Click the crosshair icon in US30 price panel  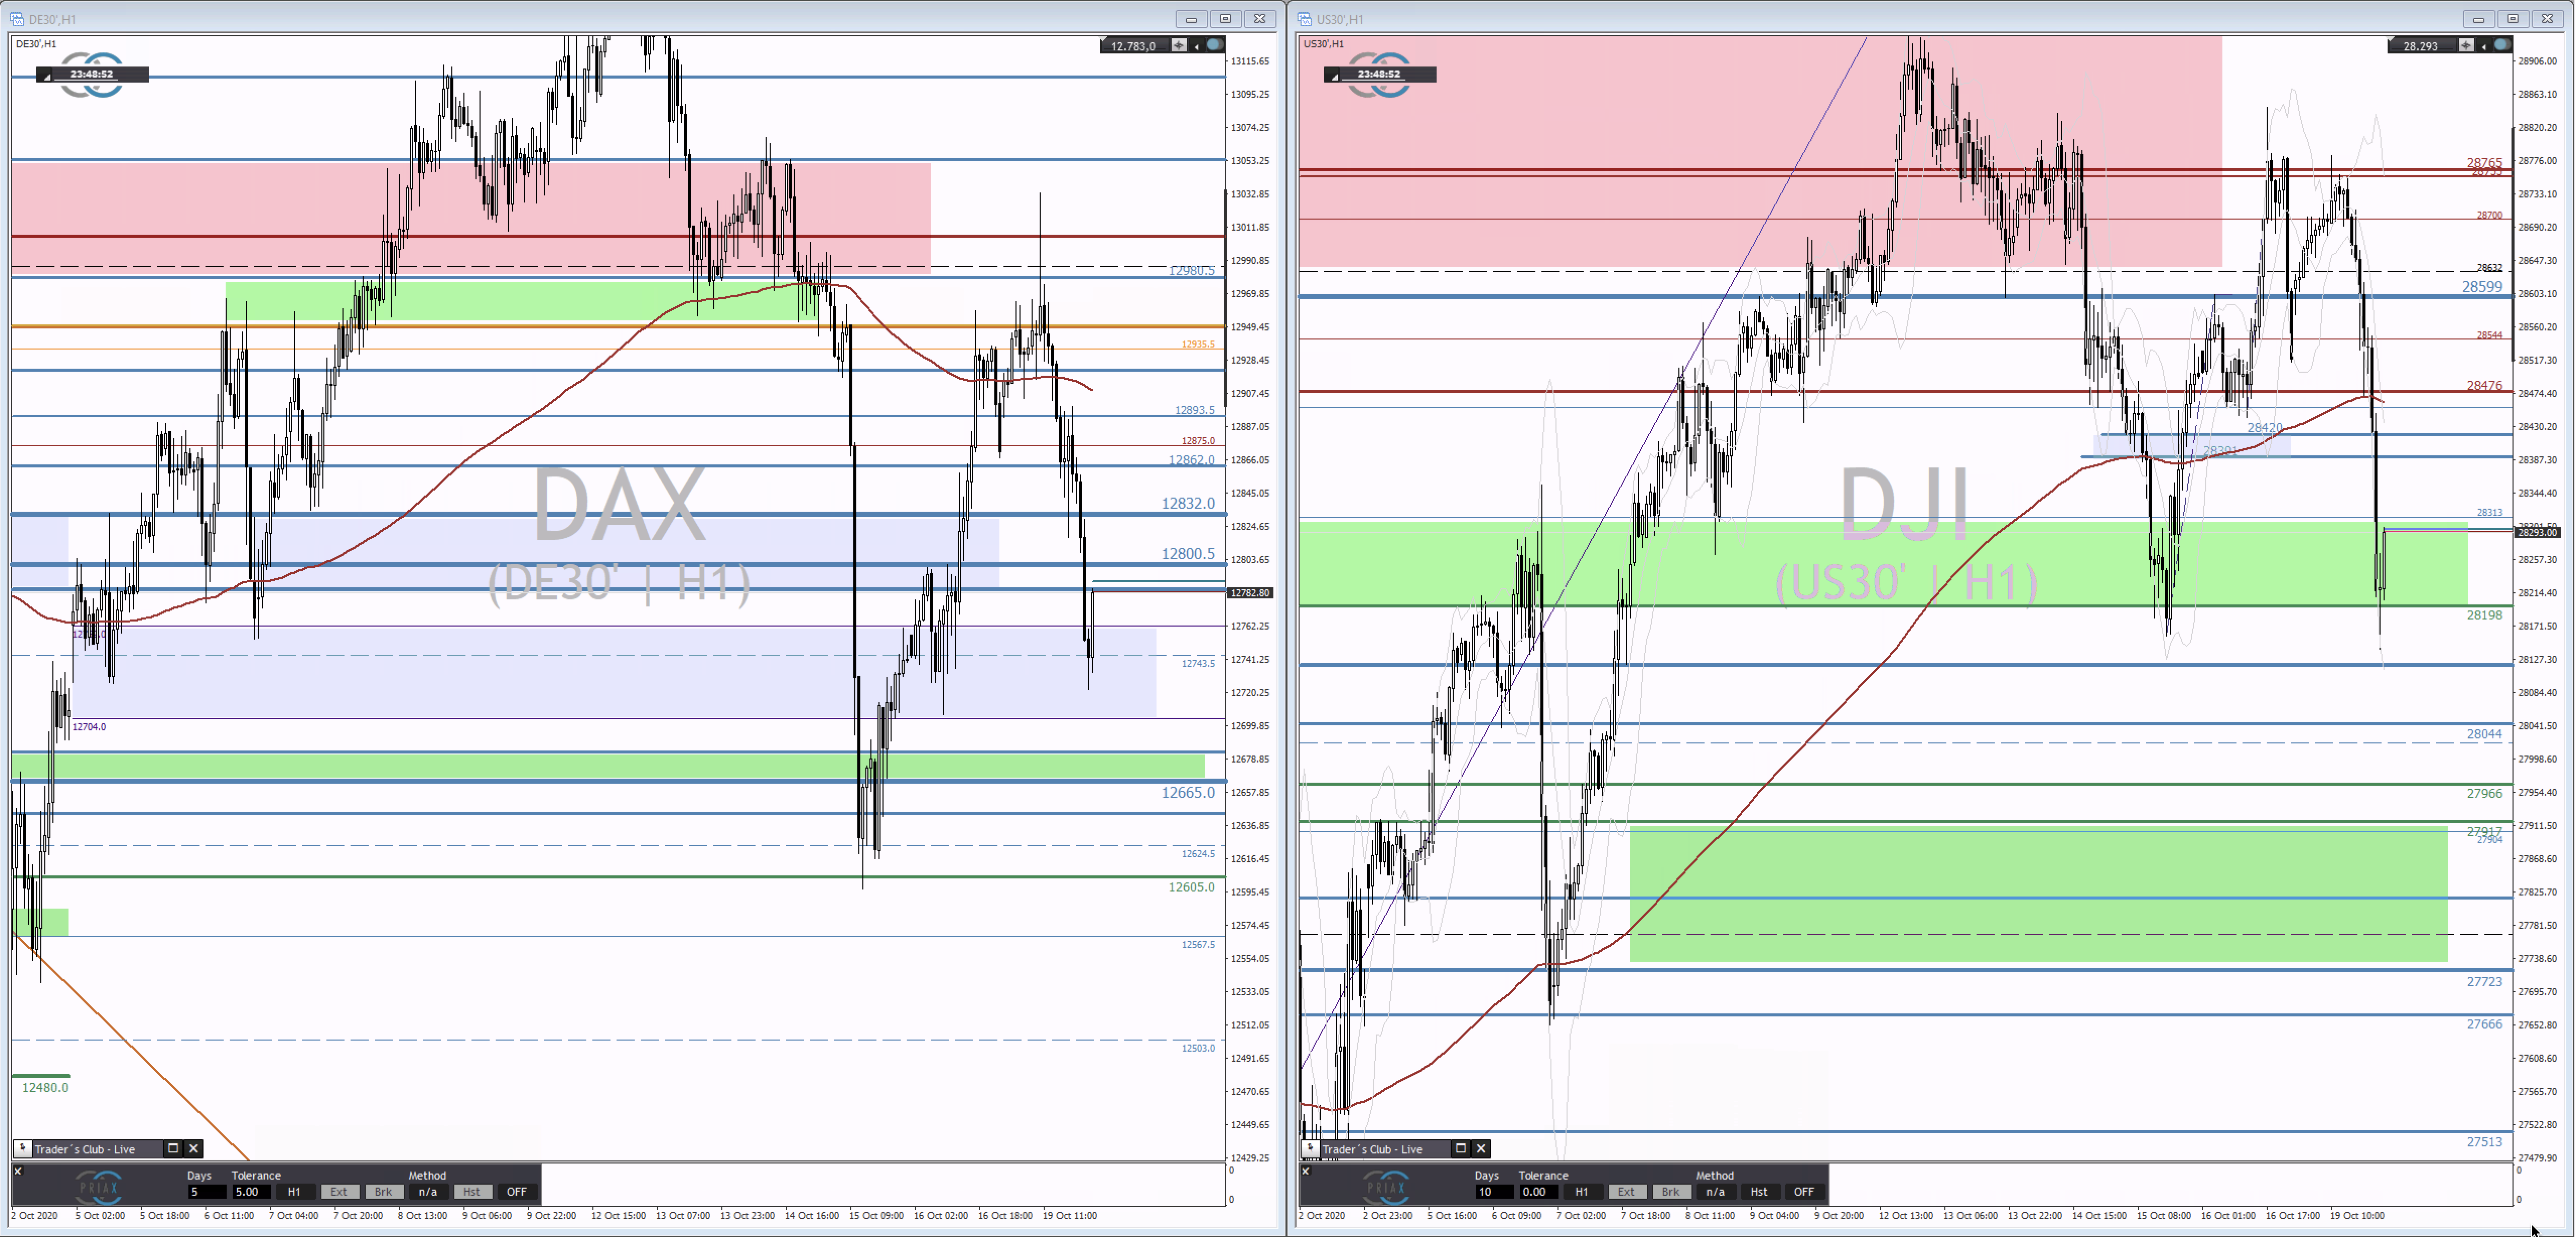click(2467, 45)
